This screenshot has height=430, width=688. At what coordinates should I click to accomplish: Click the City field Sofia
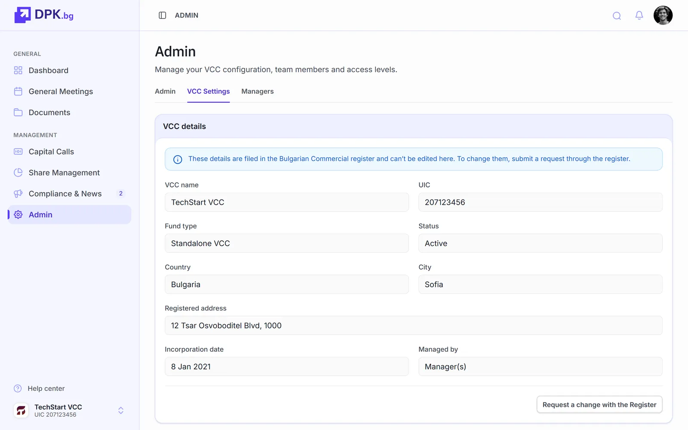pyautogui.click(x=541, y=284)
